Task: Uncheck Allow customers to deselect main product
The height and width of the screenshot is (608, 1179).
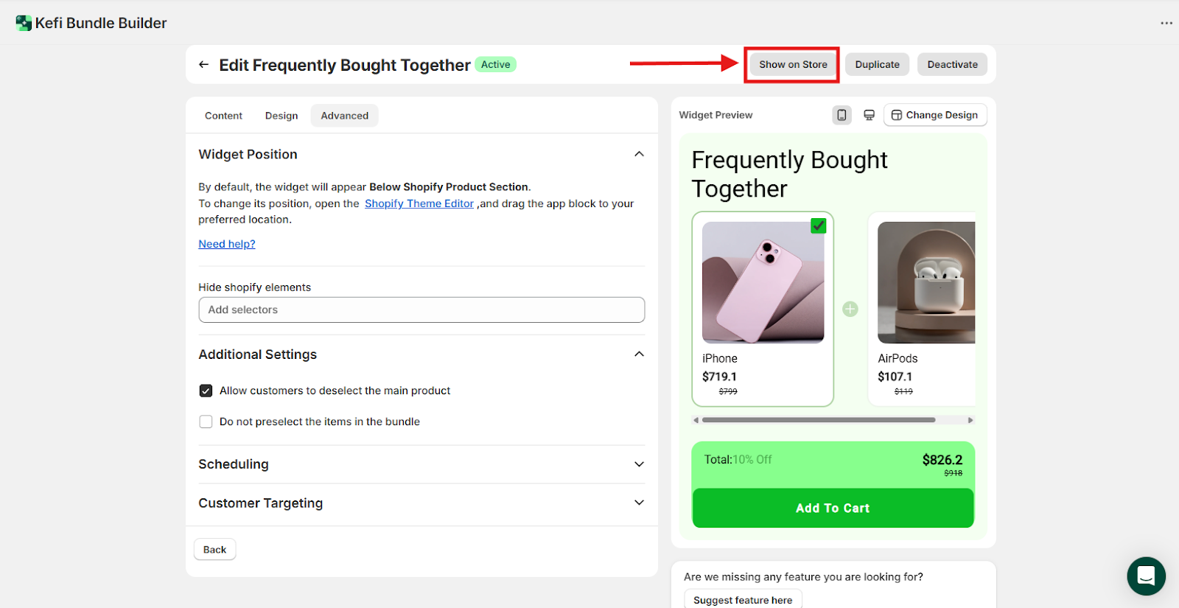Action: 206,391
